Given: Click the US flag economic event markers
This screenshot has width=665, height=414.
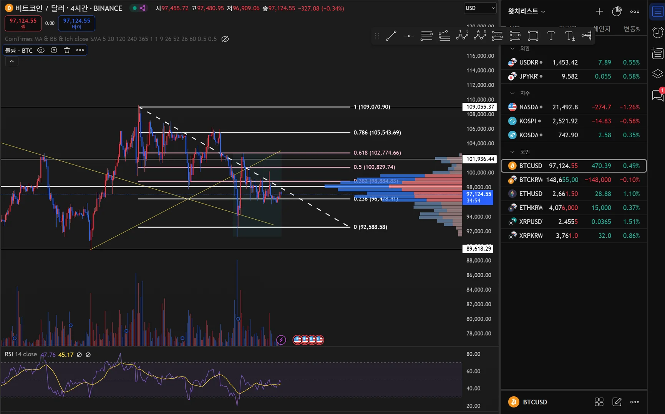Looking at the screenshot, I should 308,340.
